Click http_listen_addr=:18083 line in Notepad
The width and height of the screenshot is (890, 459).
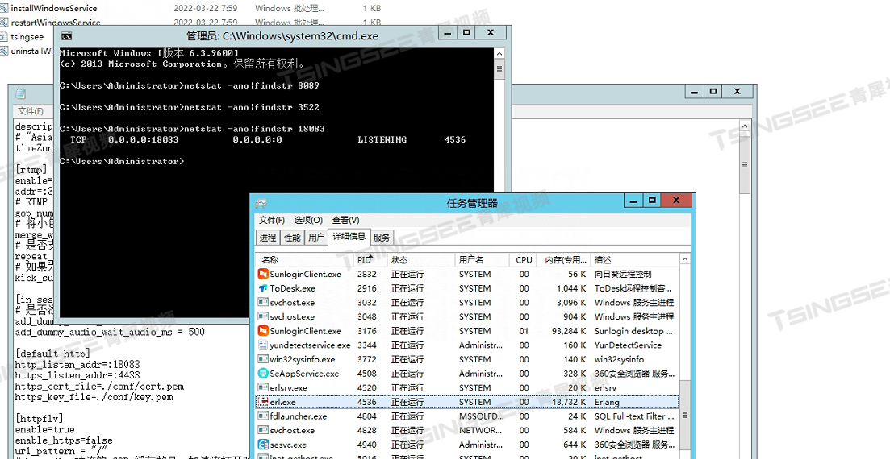[x=77, y=364]
